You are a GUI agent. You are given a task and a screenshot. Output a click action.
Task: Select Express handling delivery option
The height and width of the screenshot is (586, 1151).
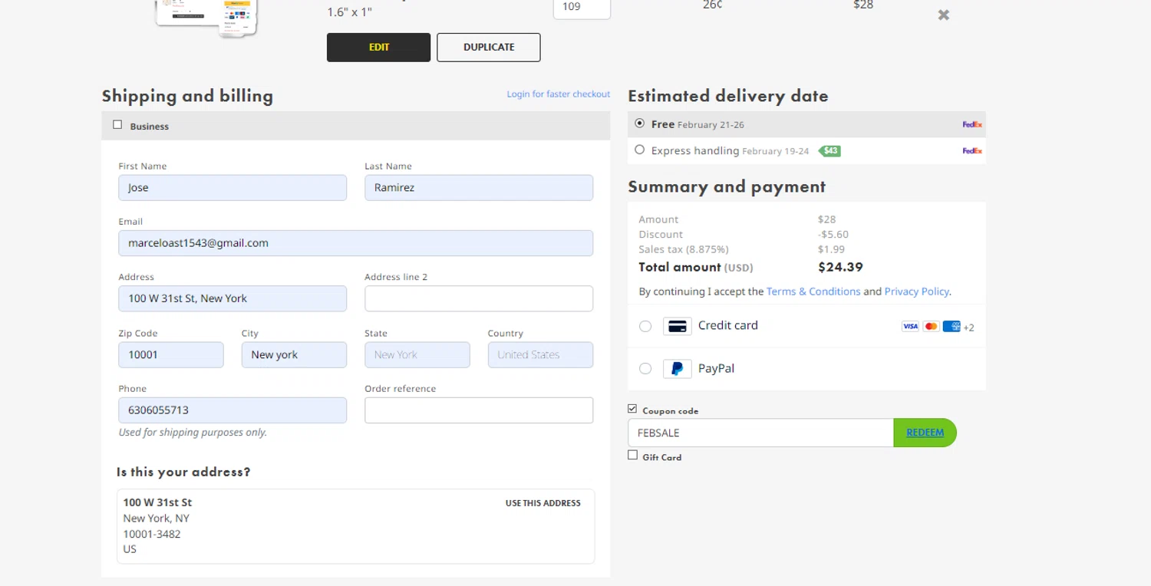640,150
